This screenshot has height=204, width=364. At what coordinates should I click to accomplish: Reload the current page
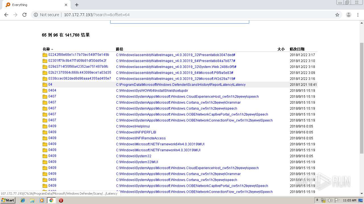[x=24, y=15]
